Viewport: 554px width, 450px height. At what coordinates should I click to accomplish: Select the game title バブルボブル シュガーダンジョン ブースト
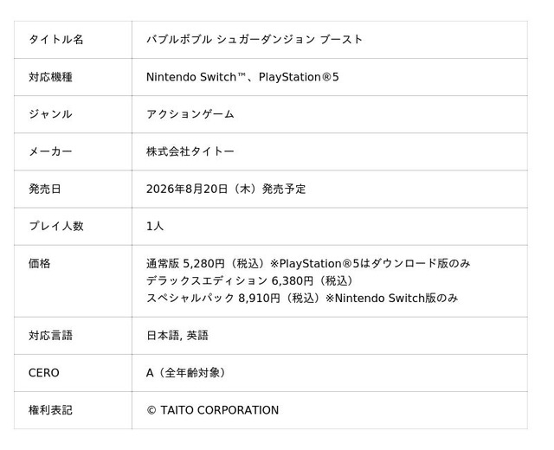(254, 39)
